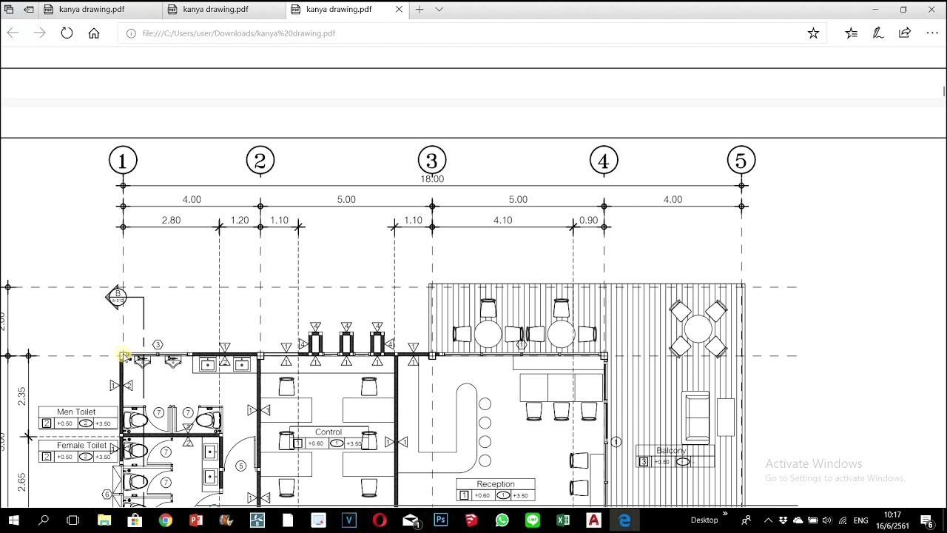
Task: Open WhatsApp from the taskbar
Action: 502,520
